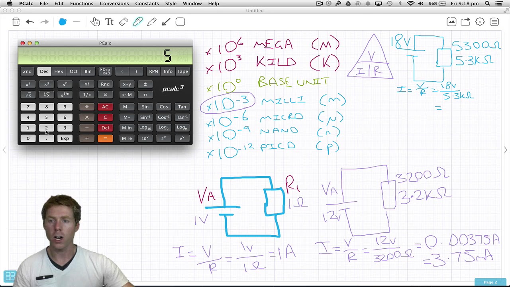Image resolution: width=510 pixels, height=287 pixels.
Task: Toggle RPN mode in PCalc
Action: [153, 71]
